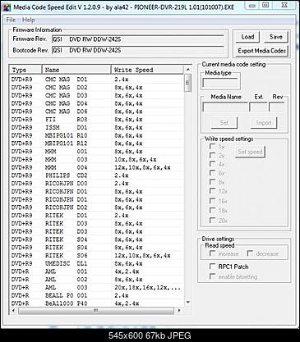The height and width of the screenshot is (342, 300).
Task: Select the ISSM D01 row
Action: tap(97, 127)
